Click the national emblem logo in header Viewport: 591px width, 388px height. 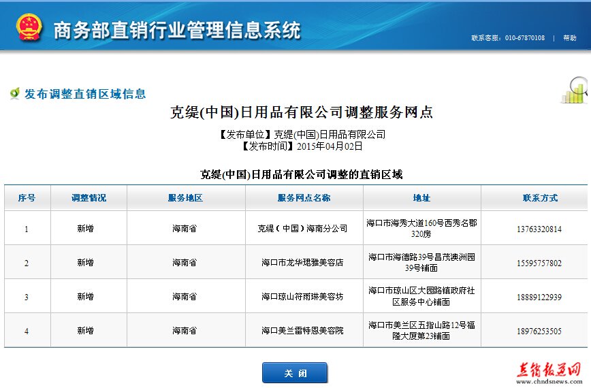pyautogui.click(x=29, y=27)
